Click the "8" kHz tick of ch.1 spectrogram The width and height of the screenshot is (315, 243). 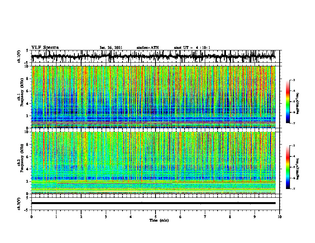coord(28,79)
